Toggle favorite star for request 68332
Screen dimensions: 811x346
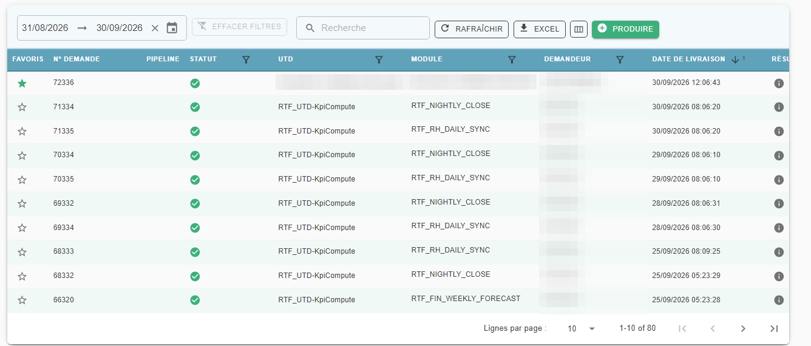click(x=22, y=277)
